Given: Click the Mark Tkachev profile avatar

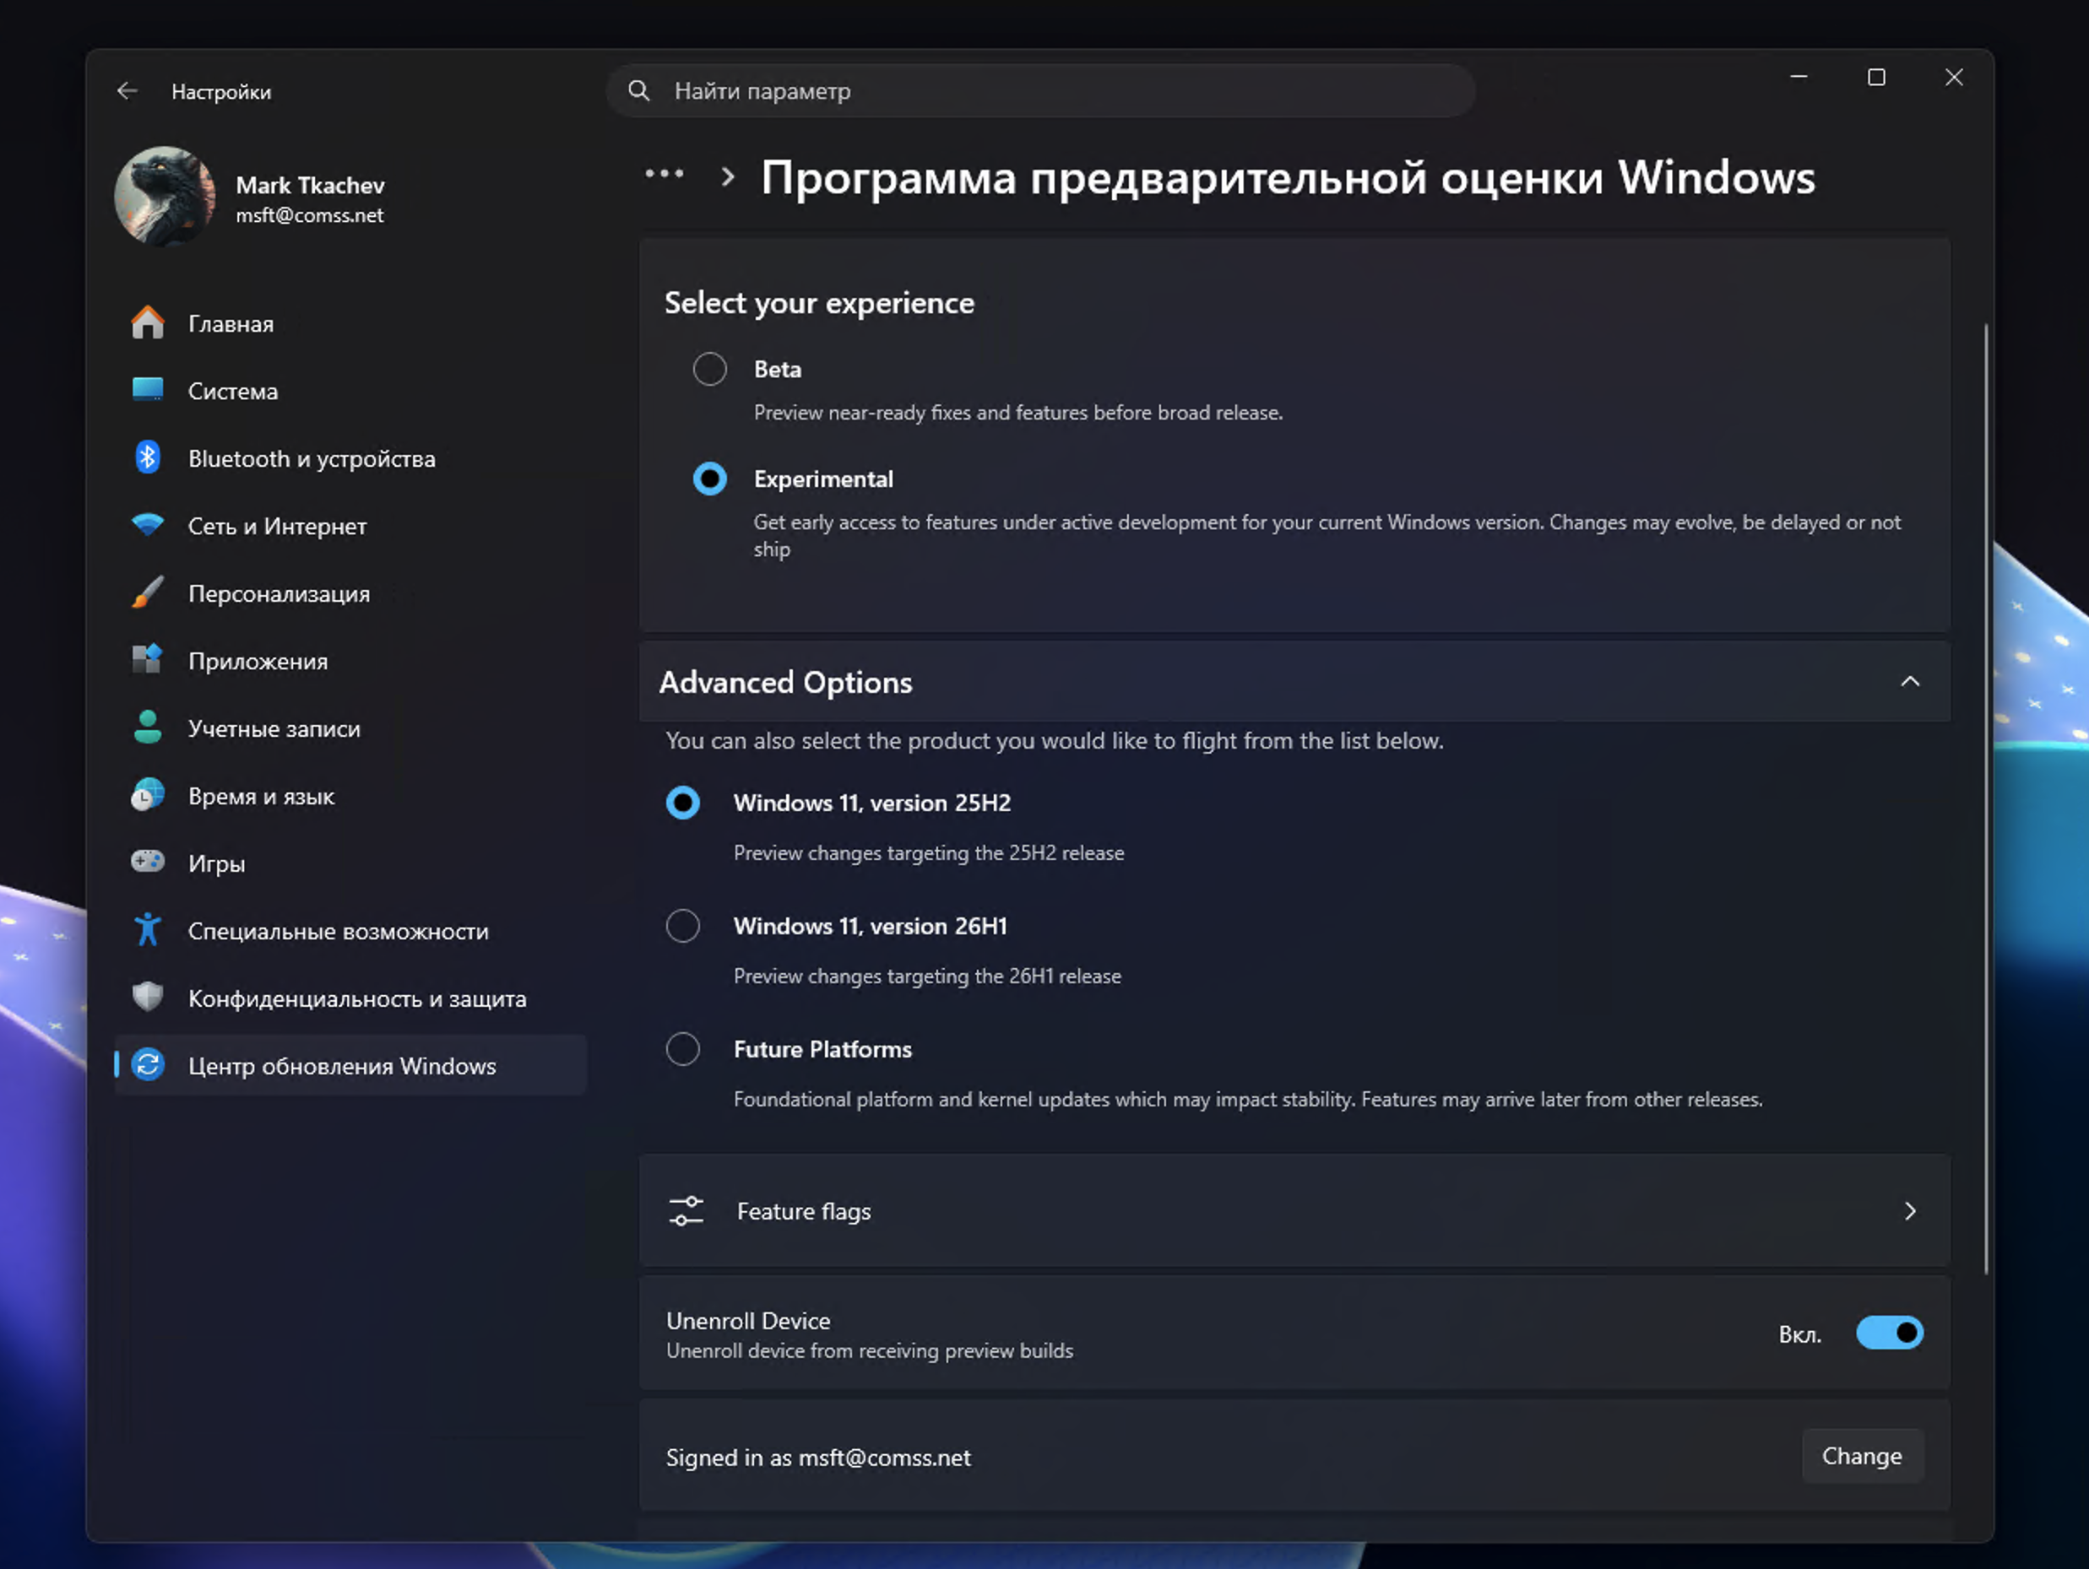Looking at the screenshot, I should (x=165, y=197).
